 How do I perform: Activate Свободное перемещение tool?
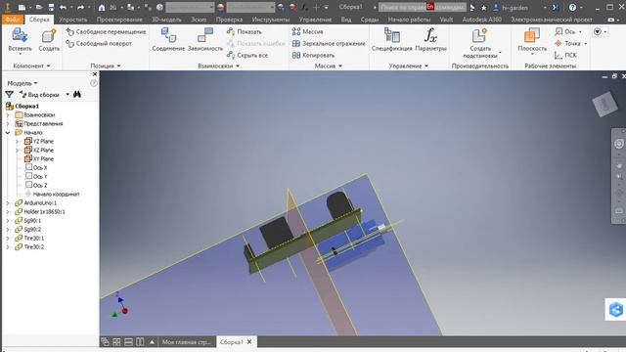point(106,31)
